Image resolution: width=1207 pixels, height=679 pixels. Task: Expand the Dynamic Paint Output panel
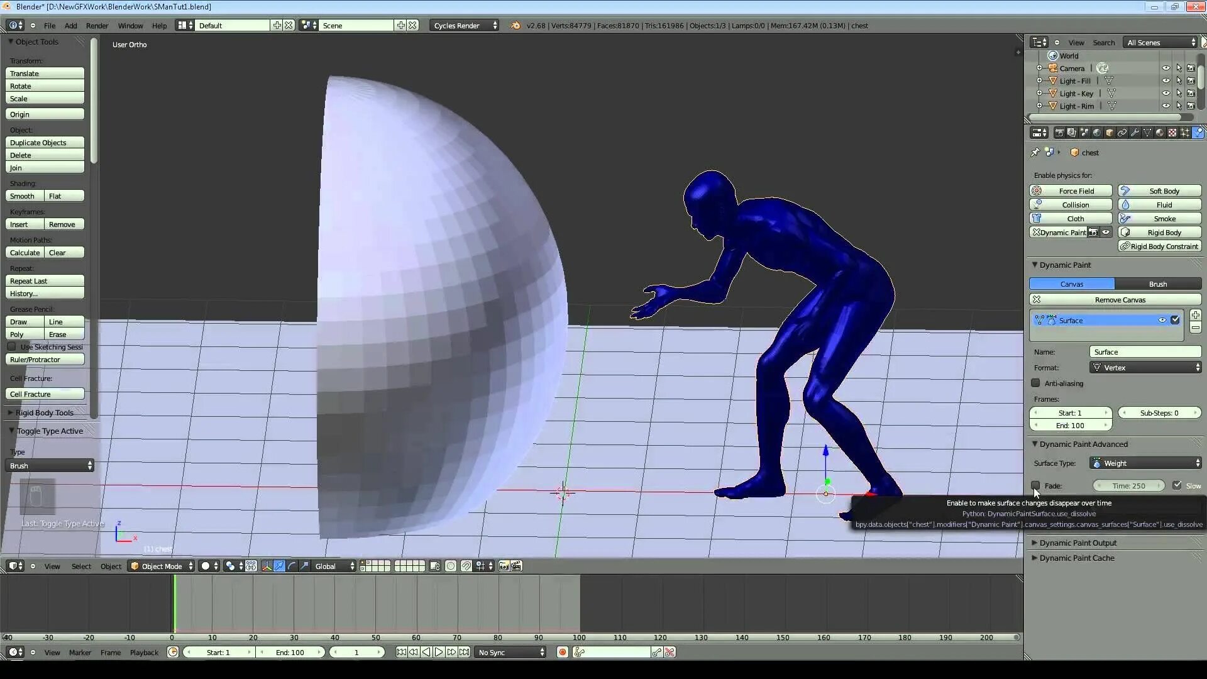click(1077, 543)
